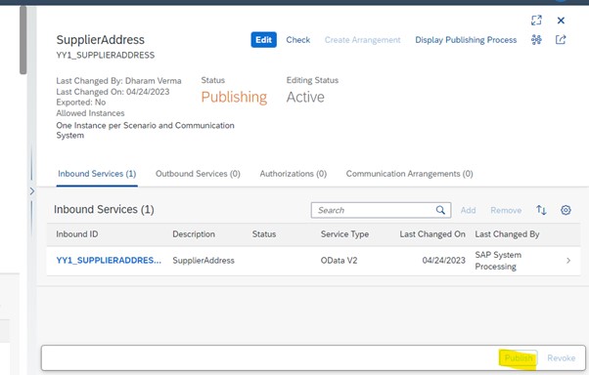
Task: Expand the collapsed left side panel arrow
Action: 32,191
